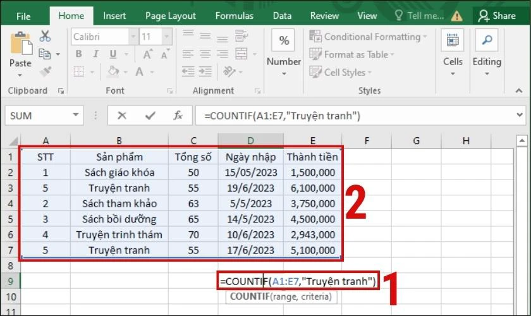Screen dimensions: 531x316
Task: Switch to the View tab
Action: (x=367, y=16)
